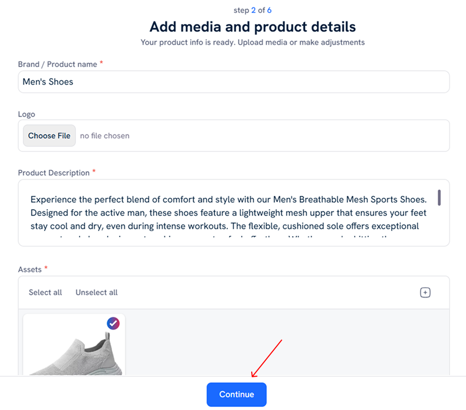This screenshot has width=466, height=410.
Task: Open the Choose File logo picker
Action: tap(49, 136)
